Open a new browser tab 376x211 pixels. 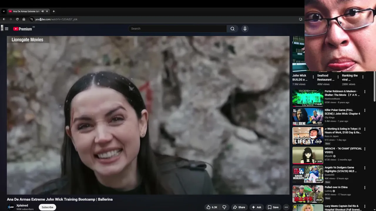[53, 11]
